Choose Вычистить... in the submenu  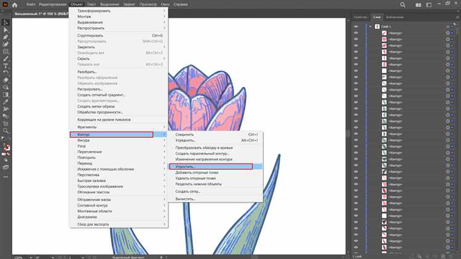pyautogui.click(x=215, y=199)
